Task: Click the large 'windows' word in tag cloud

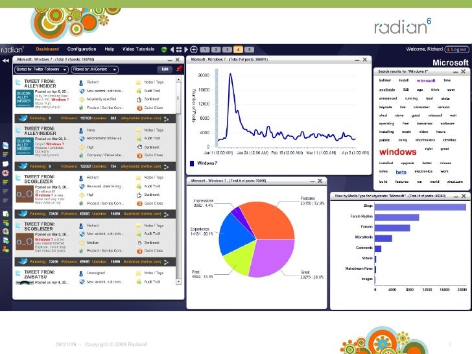Action: pos(397,152)
